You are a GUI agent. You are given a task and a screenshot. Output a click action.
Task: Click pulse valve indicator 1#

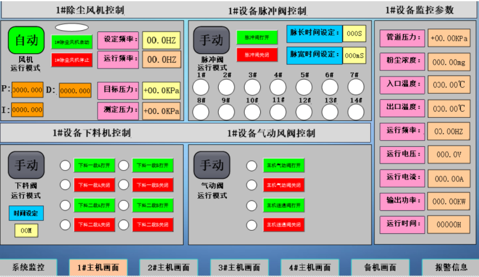pyautogui.click(x=201, y=86)
